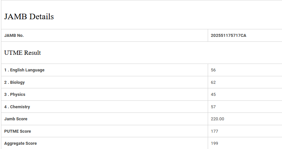Image resolution: width=282 pixels, height=149 pixels.
Task: Select the Biology subject label
Action: pos(14,82)
